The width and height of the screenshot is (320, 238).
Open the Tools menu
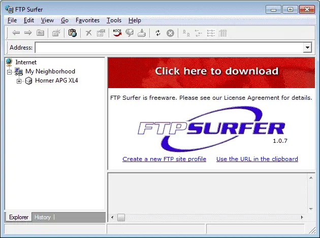click(114, 20)
